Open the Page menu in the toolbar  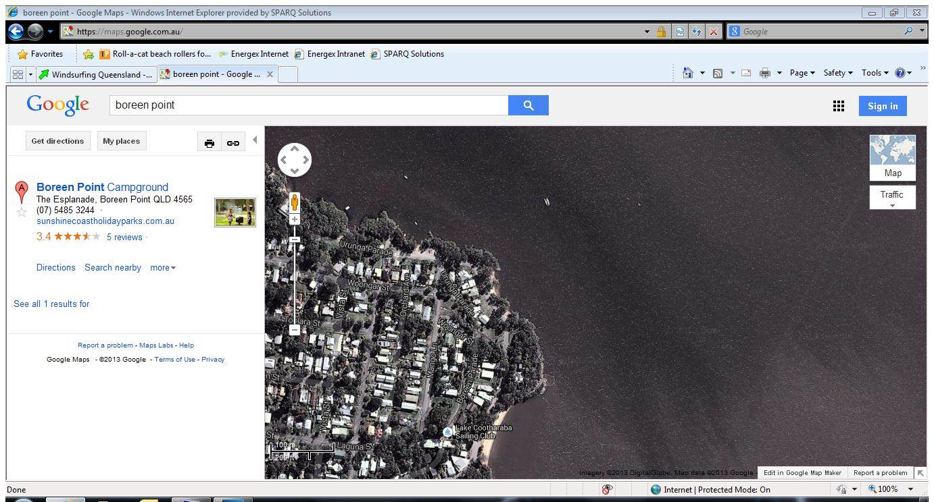pos(802,73)
